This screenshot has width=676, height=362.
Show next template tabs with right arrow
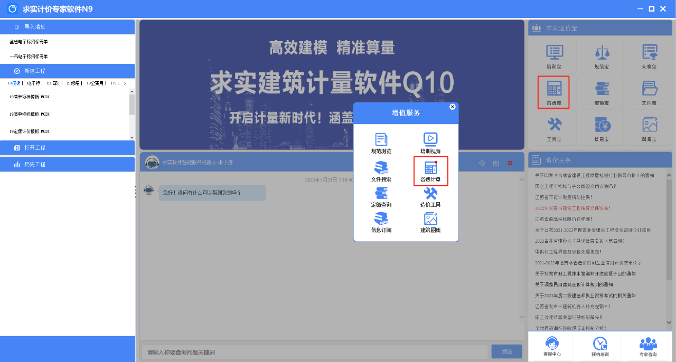point(125,83)
